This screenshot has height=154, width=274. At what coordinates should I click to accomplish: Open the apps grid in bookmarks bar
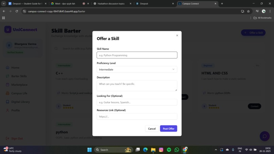3,18
